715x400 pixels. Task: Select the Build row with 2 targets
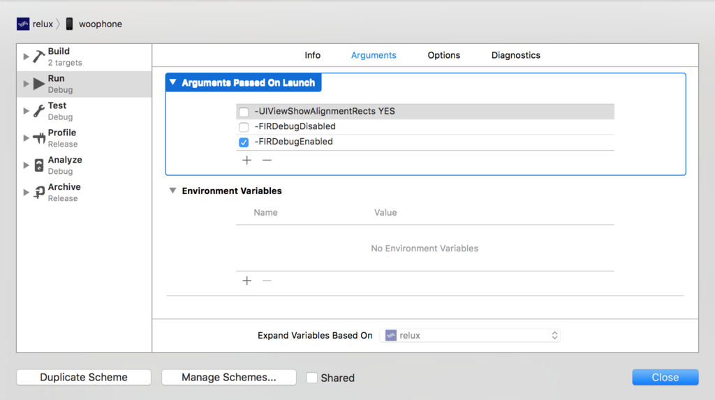(x=84, y=57)
